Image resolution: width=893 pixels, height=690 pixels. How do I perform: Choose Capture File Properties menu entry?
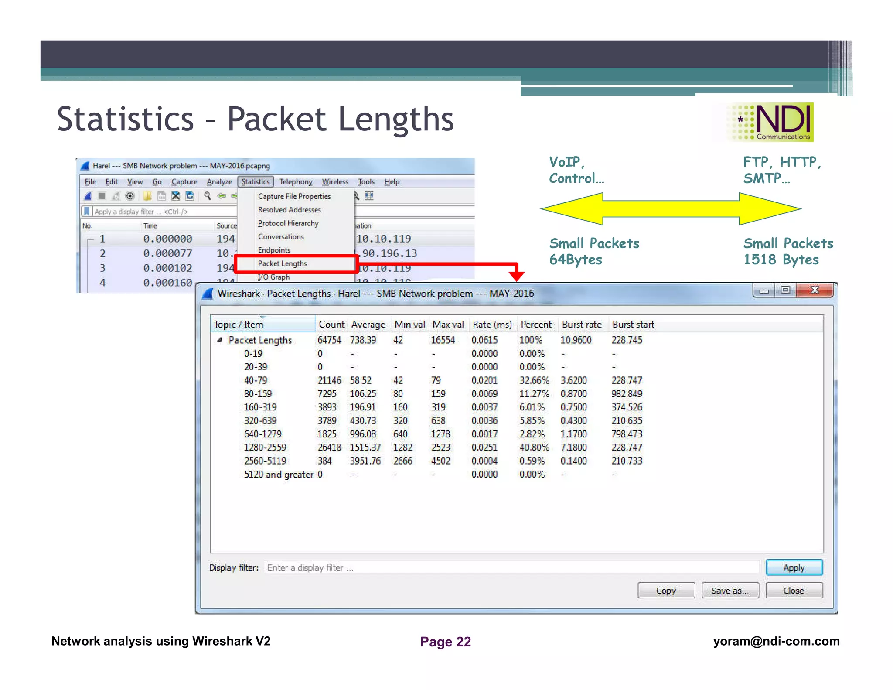pyautogui.click(x=294, y=196)
